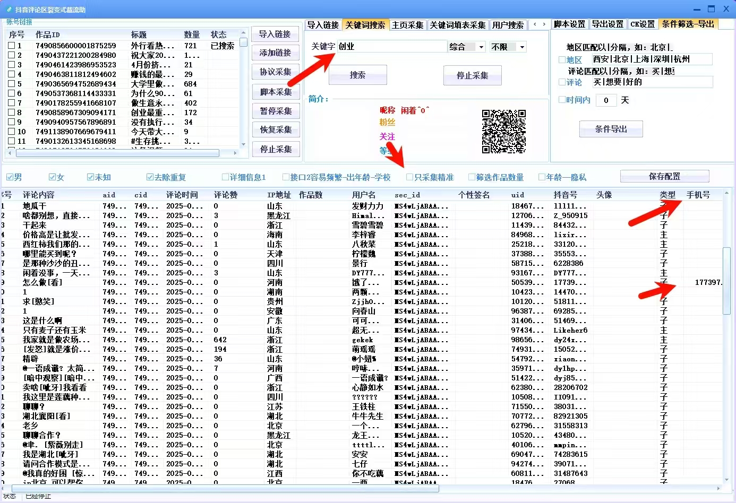The width and height of the screenshot is (736, 503).
Task: Start 脚本采集 with its button
Action: point(275,92)
